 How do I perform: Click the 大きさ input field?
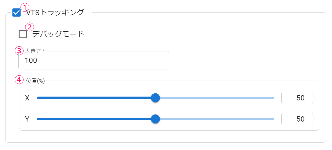coord(94,61)
